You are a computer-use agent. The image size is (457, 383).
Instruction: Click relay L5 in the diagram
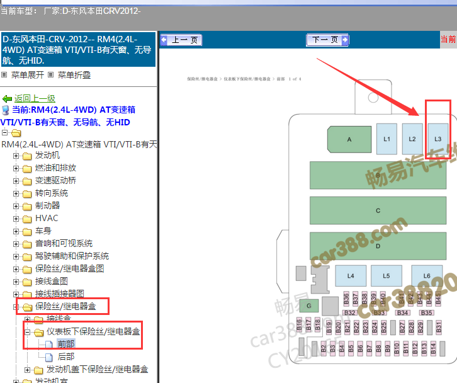(386, 276)
